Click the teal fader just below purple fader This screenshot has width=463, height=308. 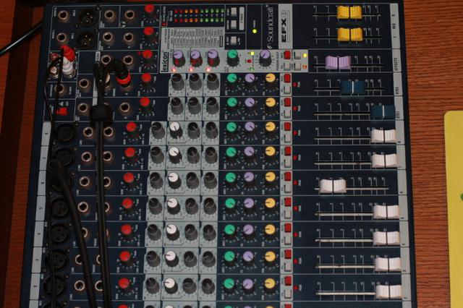(x=352, y=87)
